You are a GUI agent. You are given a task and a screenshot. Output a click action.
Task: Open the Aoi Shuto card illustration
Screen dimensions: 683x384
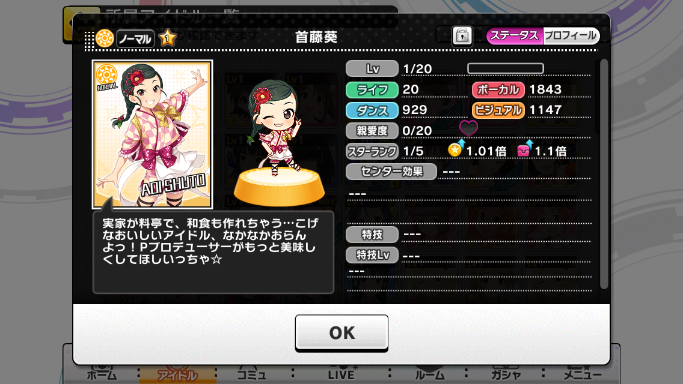pyautogui.click(x=153, y=134)
